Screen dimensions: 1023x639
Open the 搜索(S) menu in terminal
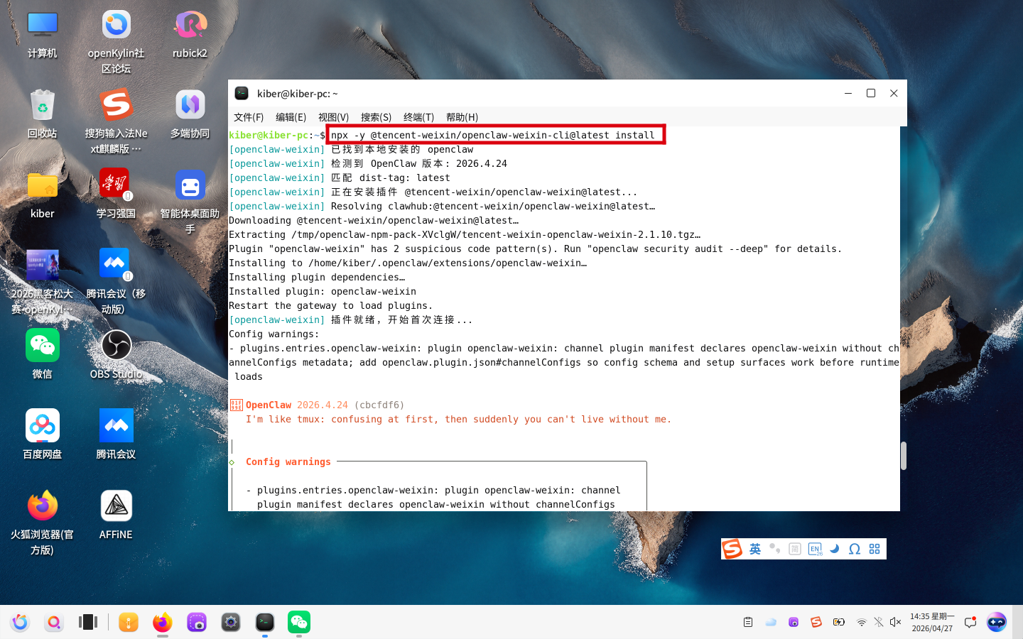click(377, 117)
